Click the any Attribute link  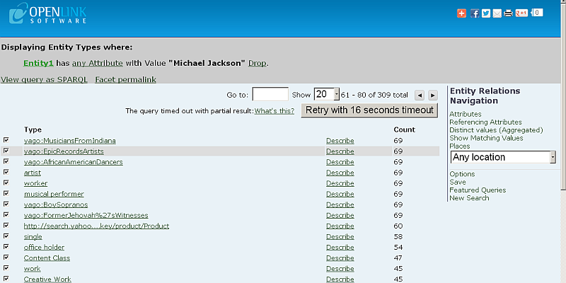pyautogui.click(x=98, y=63)
